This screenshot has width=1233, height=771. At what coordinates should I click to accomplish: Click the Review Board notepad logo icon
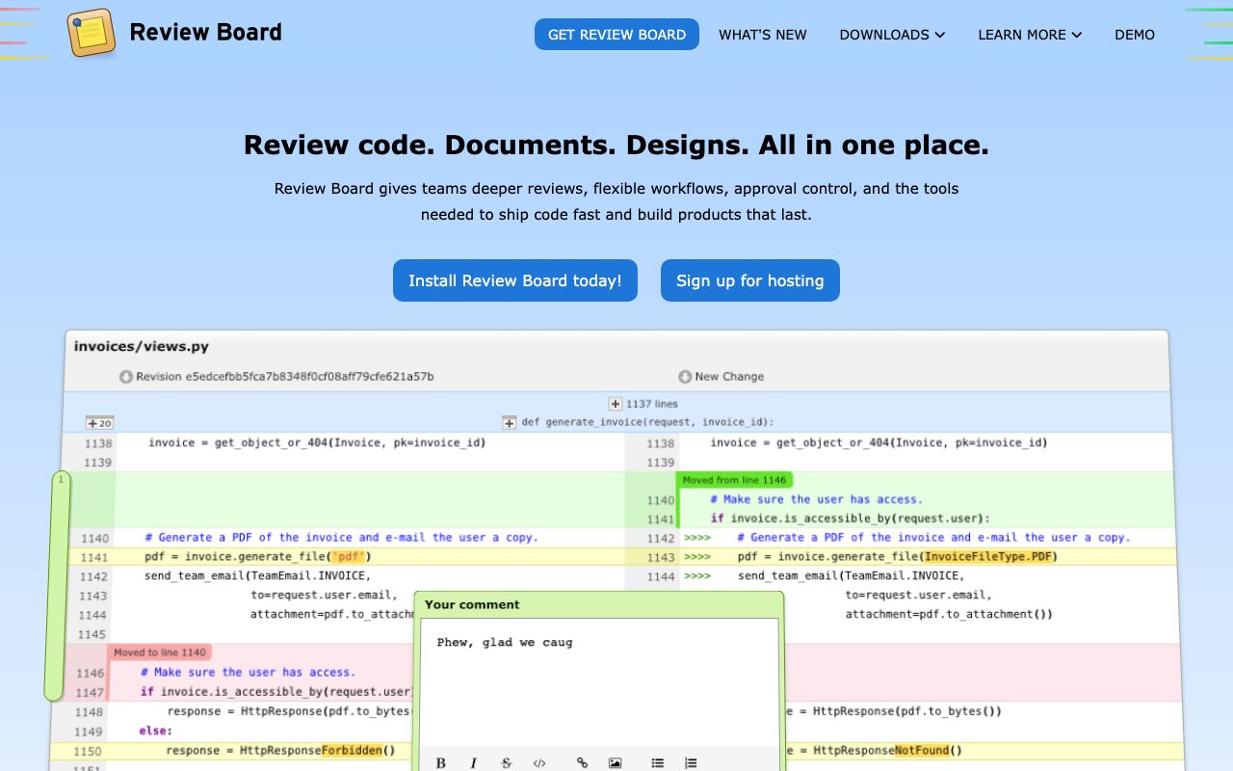click(92, 33)
